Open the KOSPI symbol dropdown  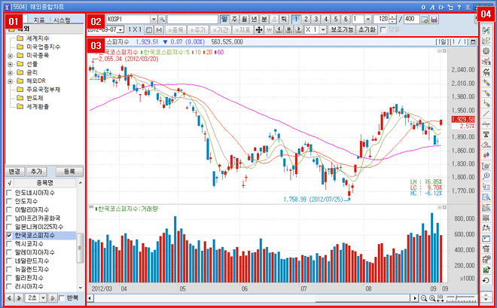pyautogui.click(x=152, y=18)
